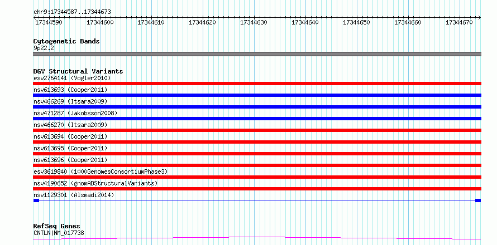Click the nsv613695 (Cooper2011) label
Viewport: 497px width, 245px height.
(x=70, y=148)
